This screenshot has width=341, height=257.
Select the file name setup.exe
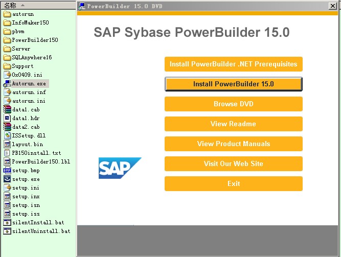tap(26, 179)
